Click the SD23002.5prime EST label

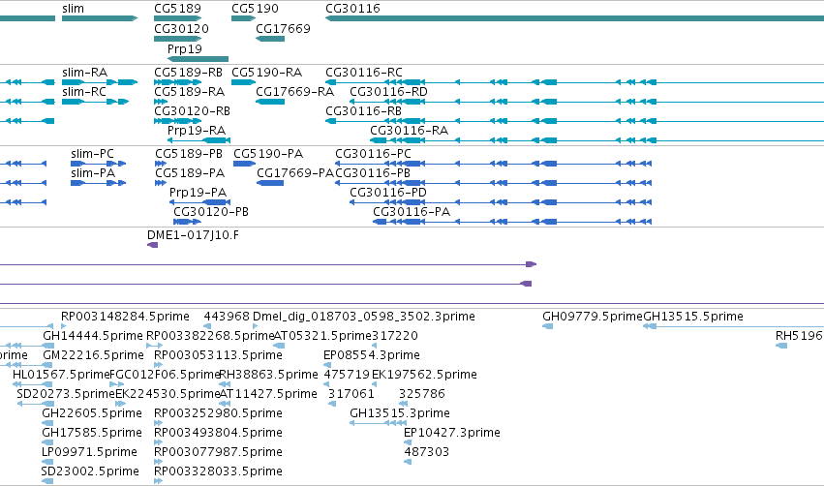click(x=90, y=472)
